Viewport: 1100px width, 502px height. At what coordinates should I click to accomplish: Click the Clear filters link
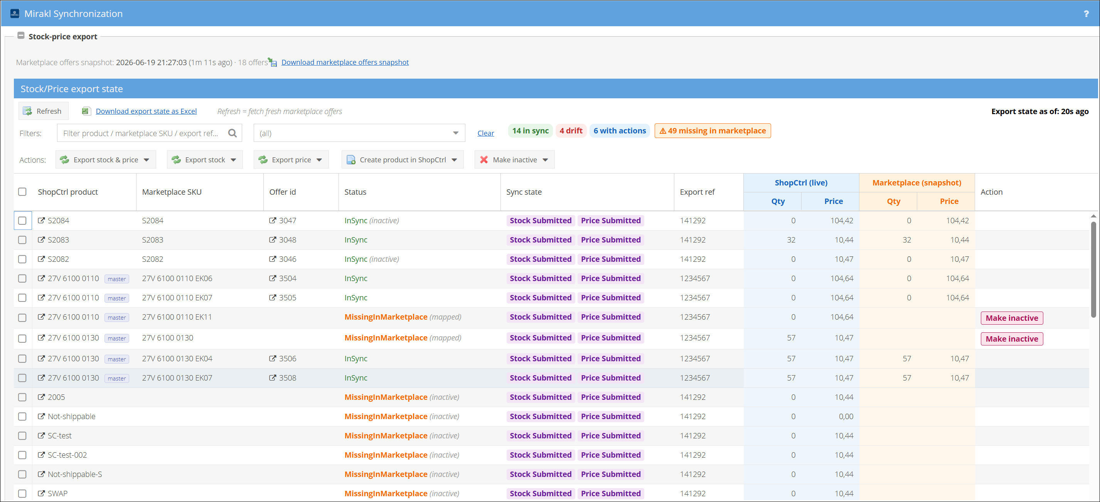tap(485, 133)
